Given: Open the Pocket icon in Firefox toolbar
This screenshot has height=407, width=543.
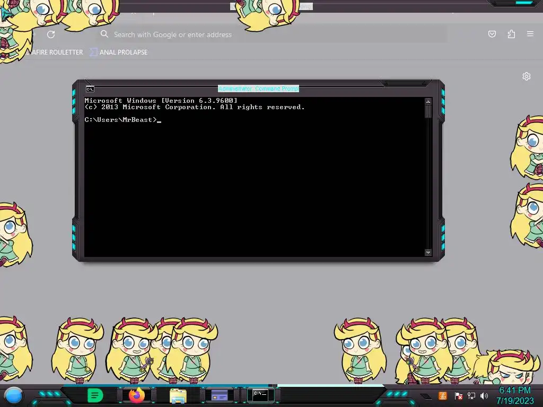Looking at the screenshot, I should (492, 34).
